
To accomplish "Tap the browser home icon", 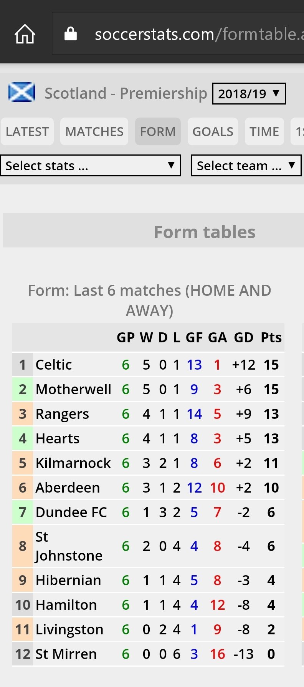I will [x=25, y=34].
